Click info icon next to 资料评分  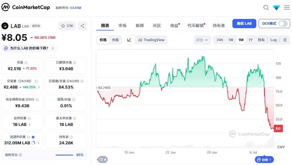click(x=20, y=155)
